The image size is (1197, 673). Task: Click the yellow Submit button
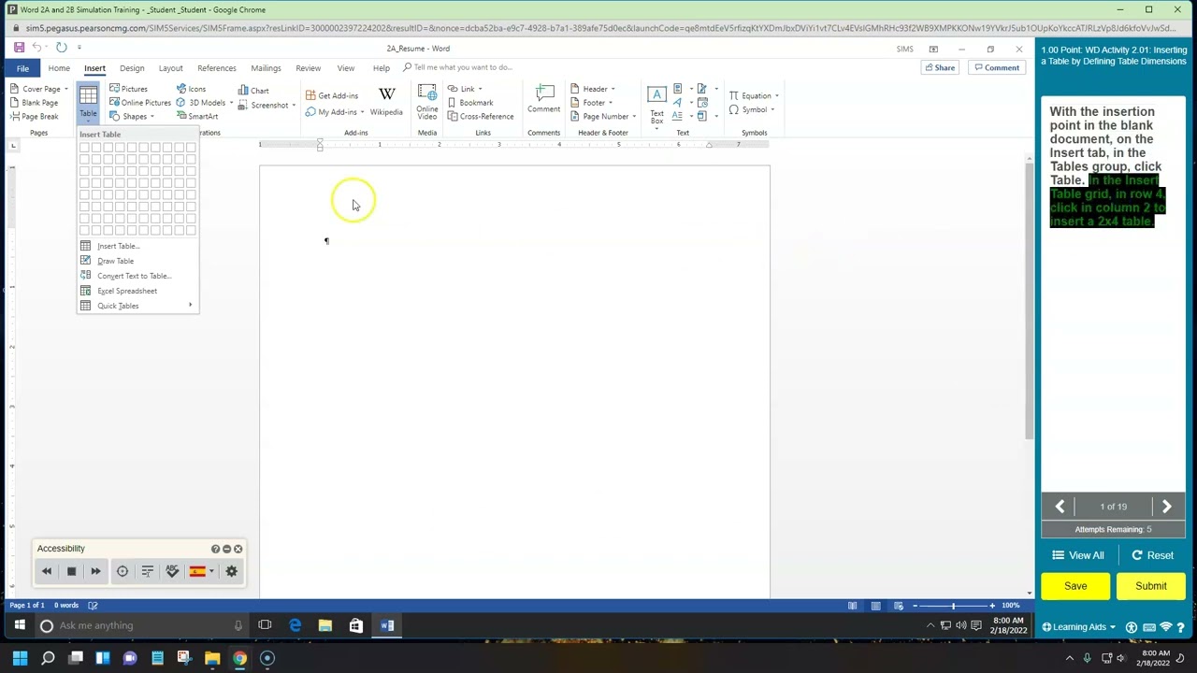[1151, 586]
